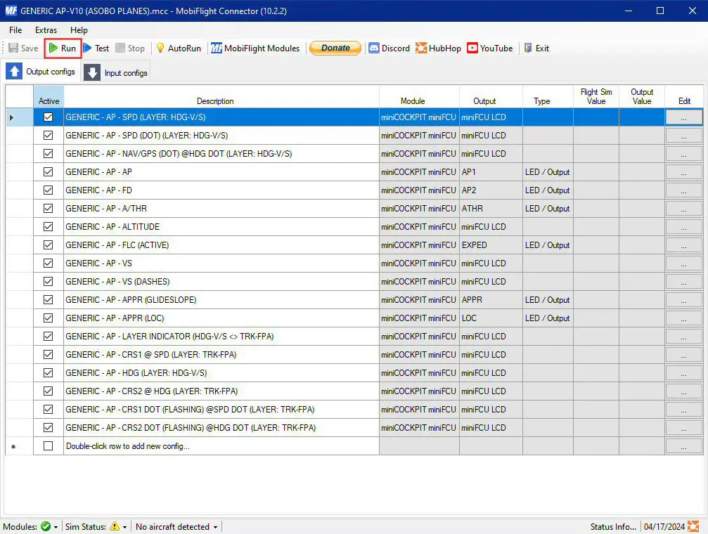Uncheck Active for GENERIC - AP - AP row
Viewport: 708px width, 534px height.
click(x=49, y=172)
